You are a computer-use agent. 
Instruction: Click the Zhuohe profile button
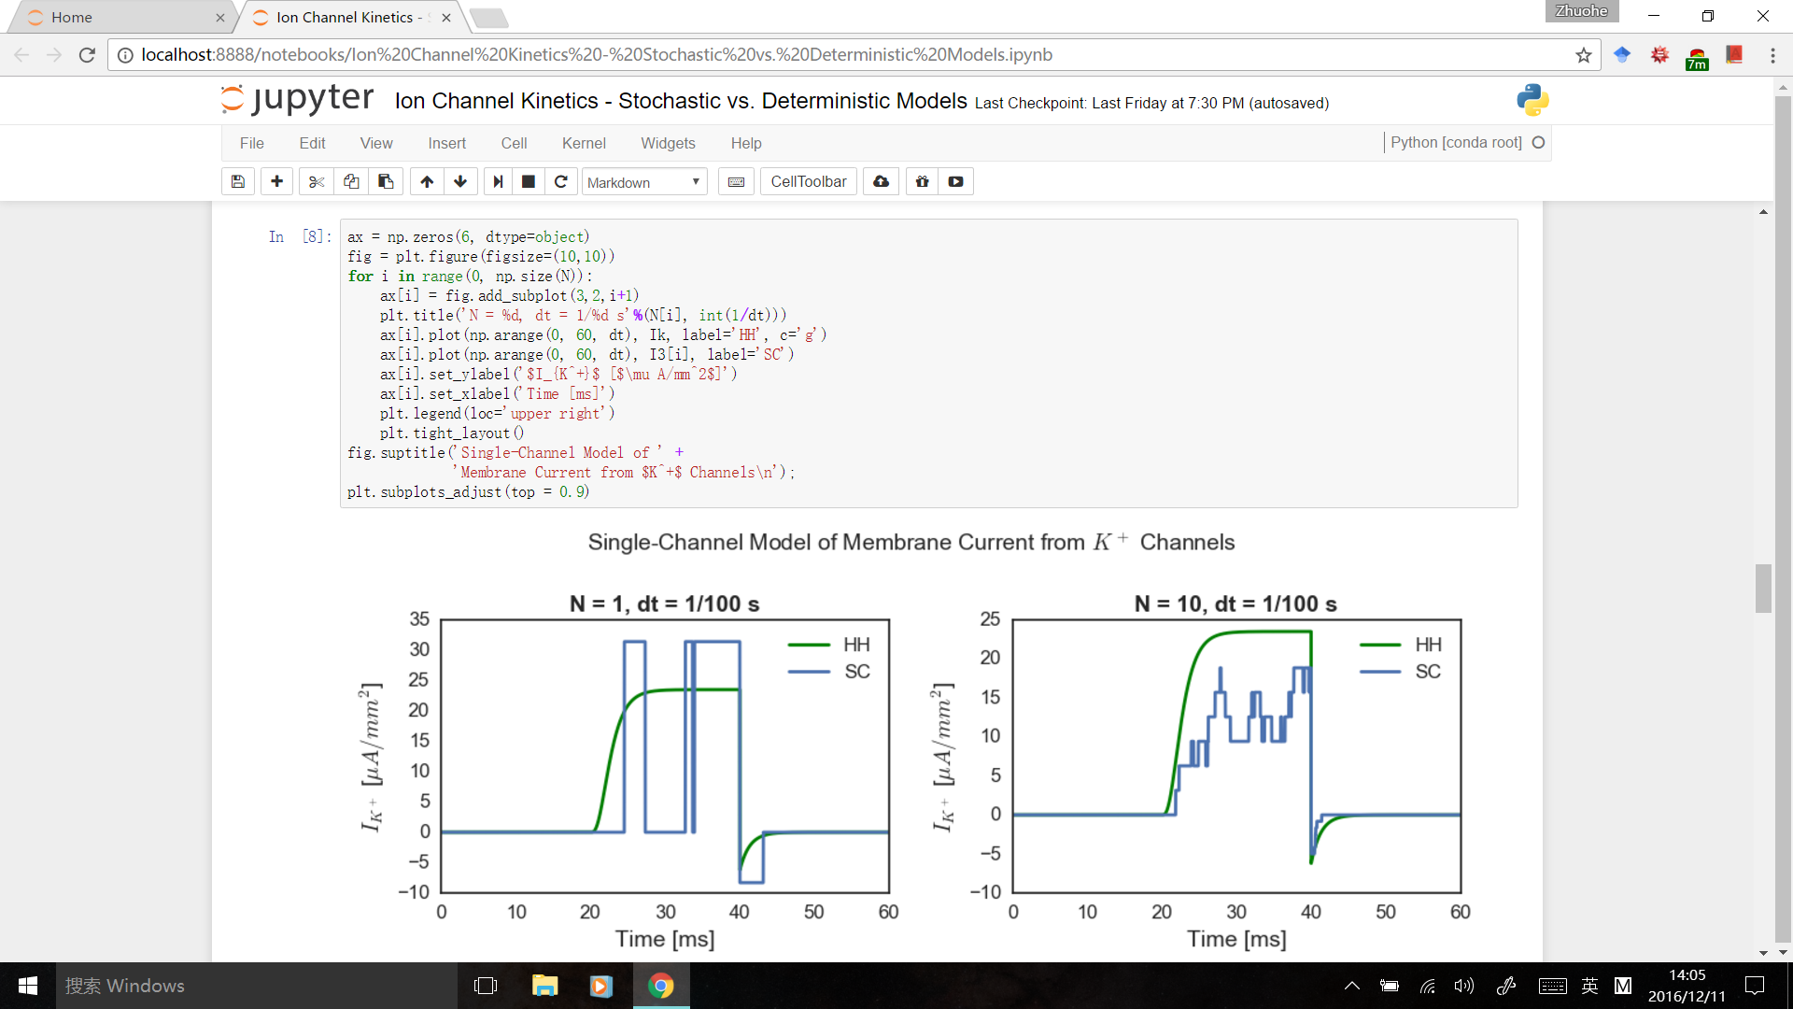(x=1582, y=11)
